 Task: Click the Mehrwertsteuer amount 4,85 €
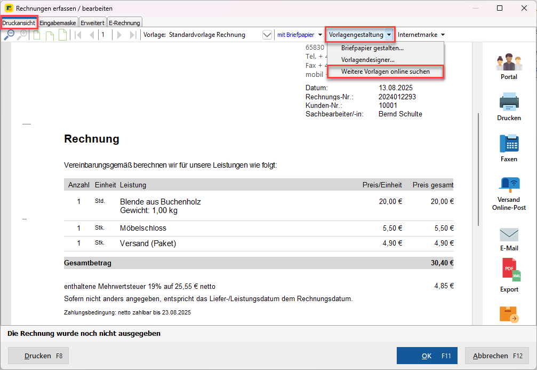[444, 286]
